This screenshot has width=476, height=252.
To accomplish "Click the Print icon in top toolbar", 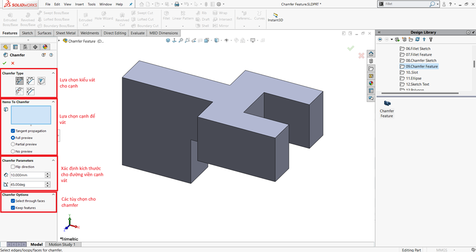I will pos(177,4).
